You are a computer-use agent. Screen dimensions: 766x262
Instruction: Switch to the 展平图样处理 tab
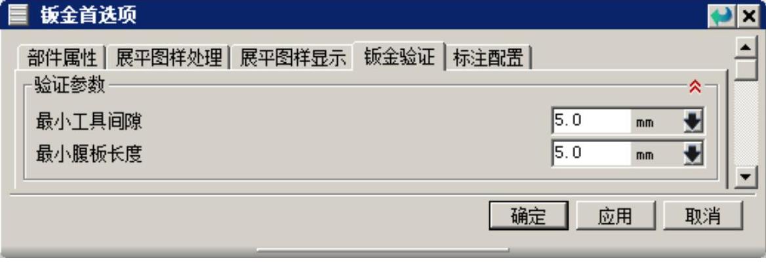[168, 58]
